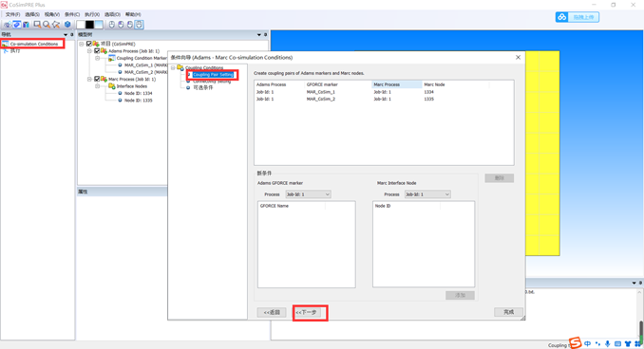The height and width of the screenshot is (349, 644).
Task: Select 可选条件 in the wizard tree
Action: coord(203,88)
